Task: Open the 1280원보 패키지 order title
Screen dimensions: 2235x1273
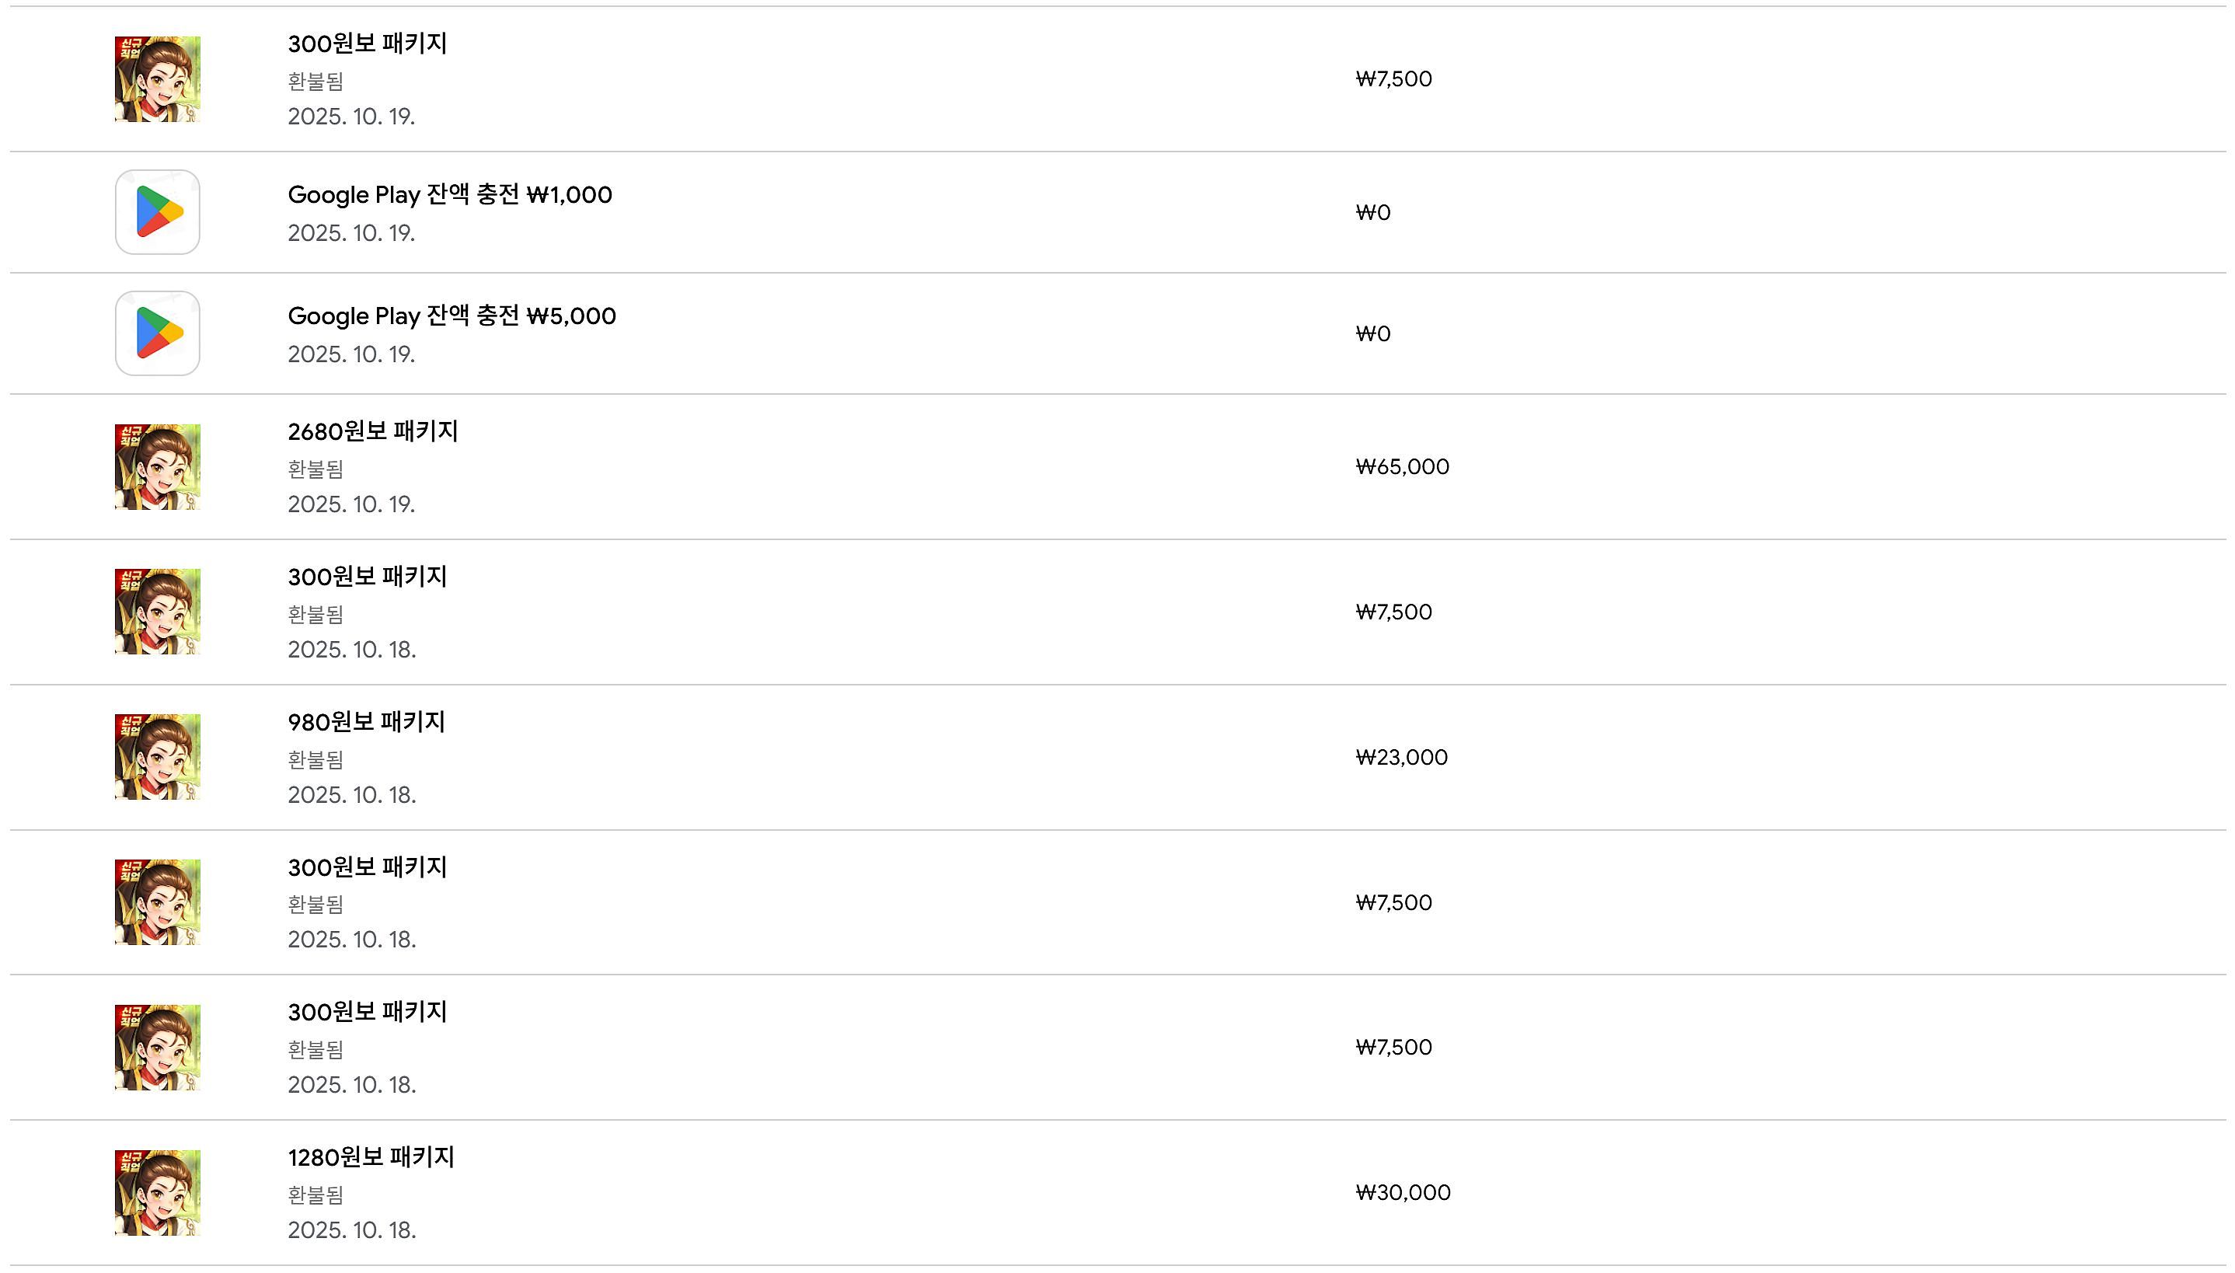Action: point(371,1156)
